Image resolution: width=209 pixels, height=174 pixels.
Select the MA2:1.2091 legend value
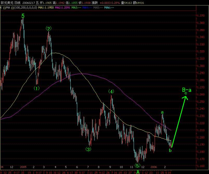point(62,8)
